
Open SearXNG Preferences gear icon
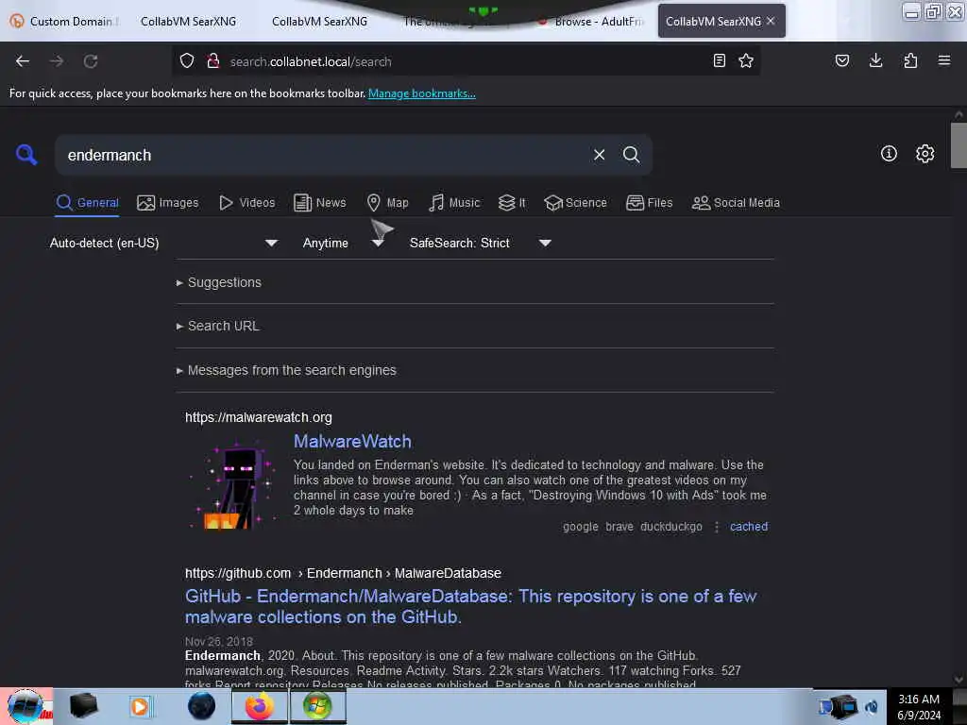925,154
